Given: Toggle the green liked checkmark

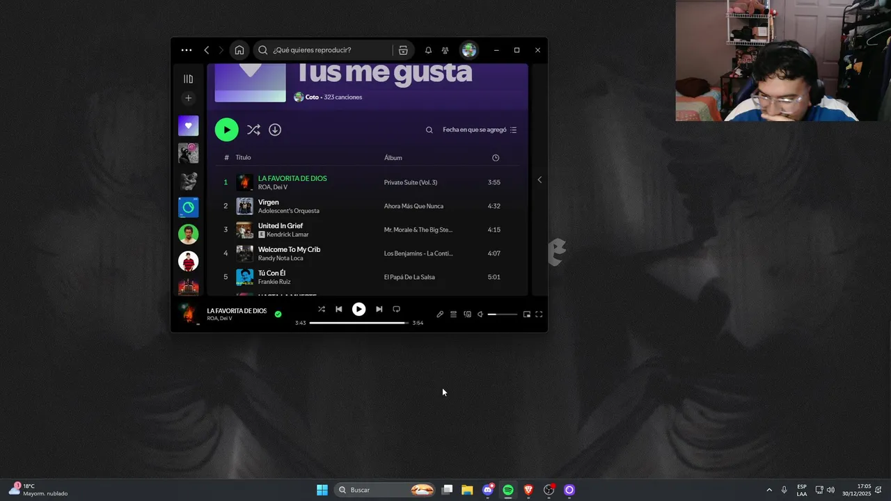Looking at the screenshot, I should (x=278, y=314).
